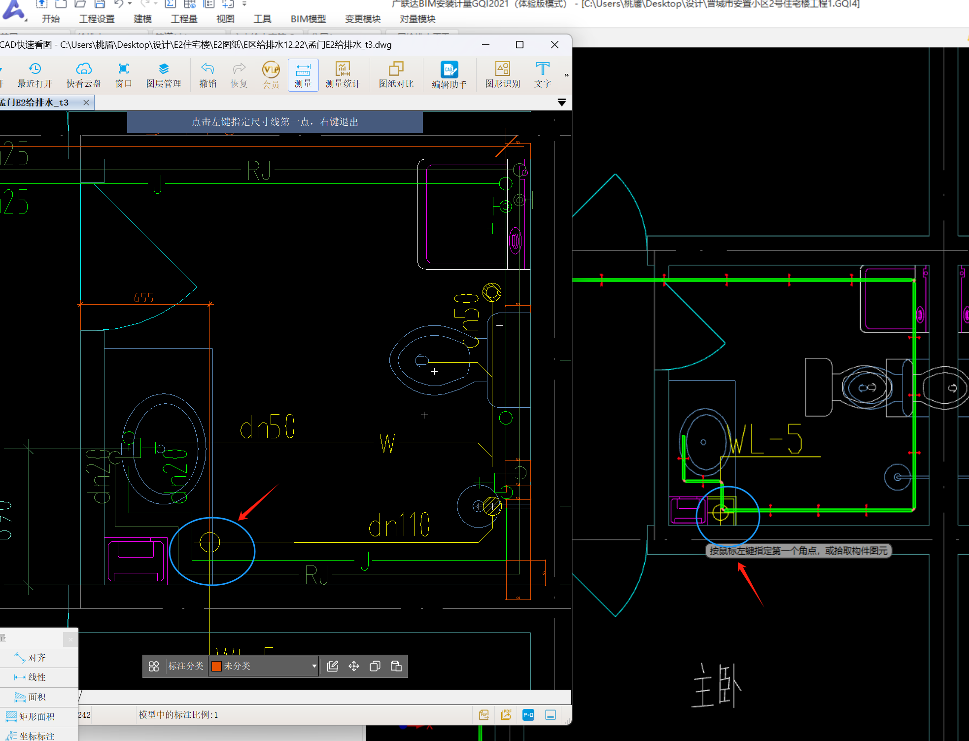
Task: Open 快看云盘 cloud drive
Action: click(x=84, y=75)
